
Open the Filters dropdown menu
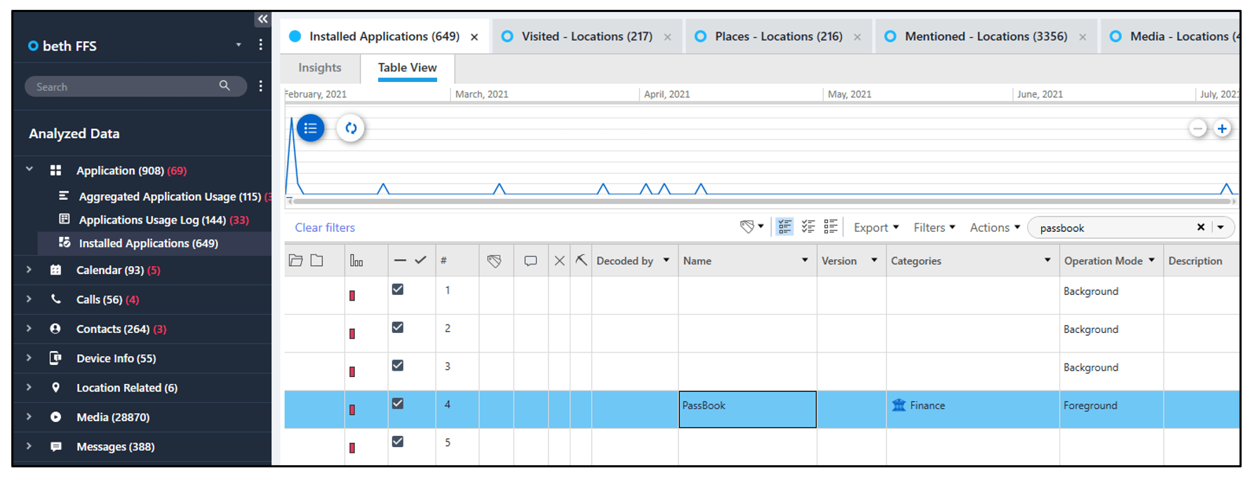pos(934,228)
